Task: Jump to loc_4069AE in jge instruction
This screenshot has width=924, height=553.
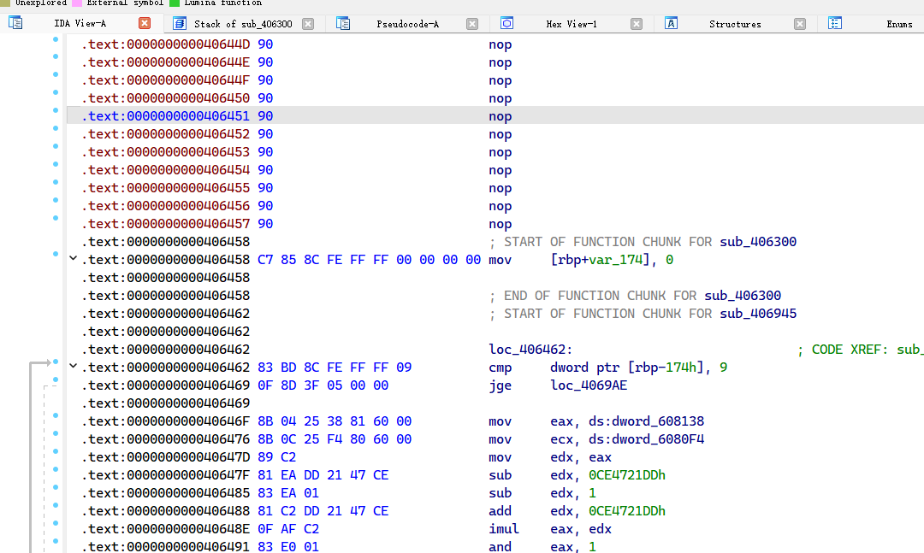Action: (x=589, y=385)
